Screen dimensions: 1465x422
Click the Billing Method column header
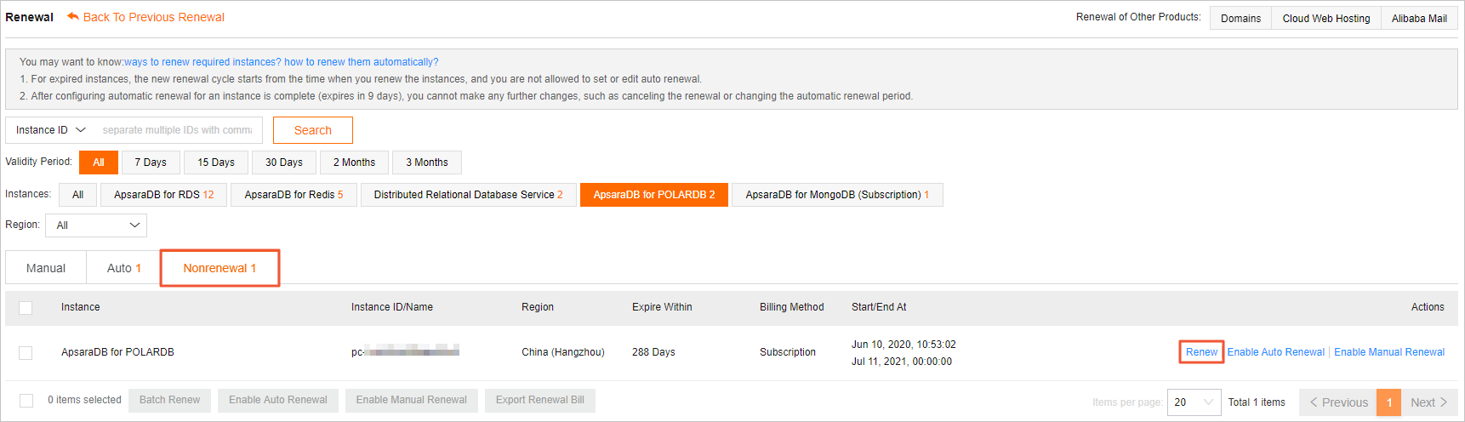(x=791, y=307)
